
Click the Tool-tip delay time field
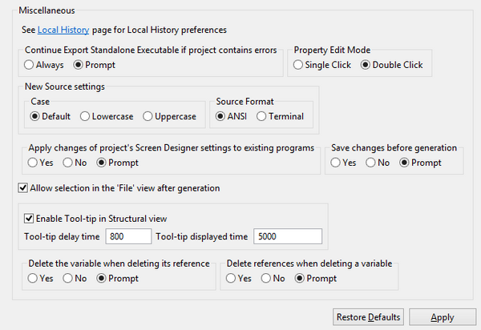[x=127, y=235]
